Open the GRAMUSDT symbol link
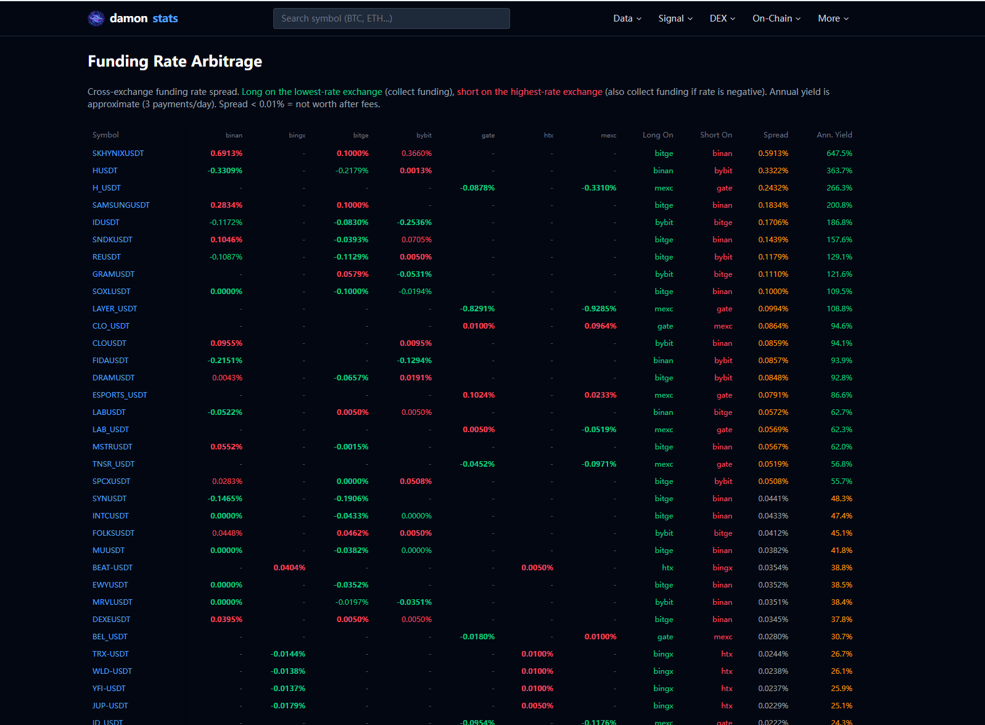Image resolution: width=985 pixels, height=725 pixels. [x=113, y=274]
